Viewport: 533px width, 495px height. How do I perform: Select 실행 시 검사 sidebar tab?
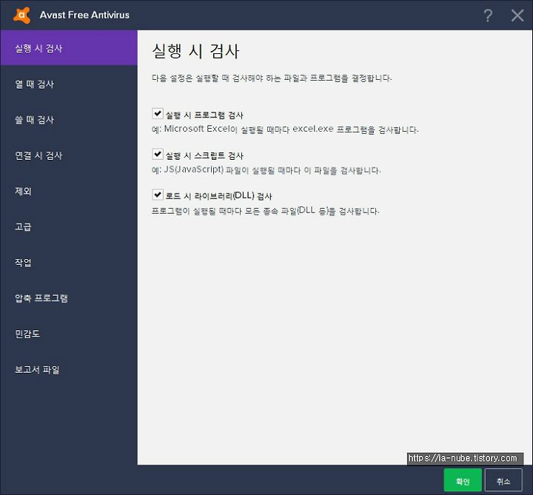pyautogui.click(x=69, y=48)
